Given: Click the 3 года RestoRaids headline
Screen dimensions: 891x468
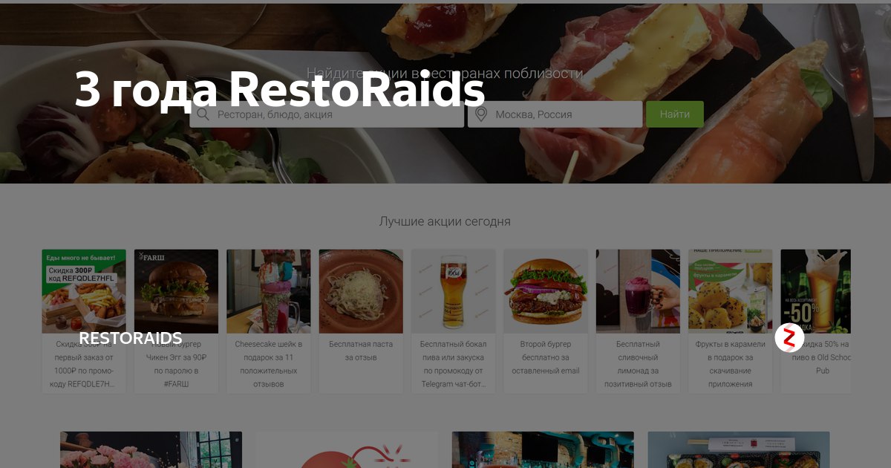Looking at the screenshot, I should coord(280,91).
